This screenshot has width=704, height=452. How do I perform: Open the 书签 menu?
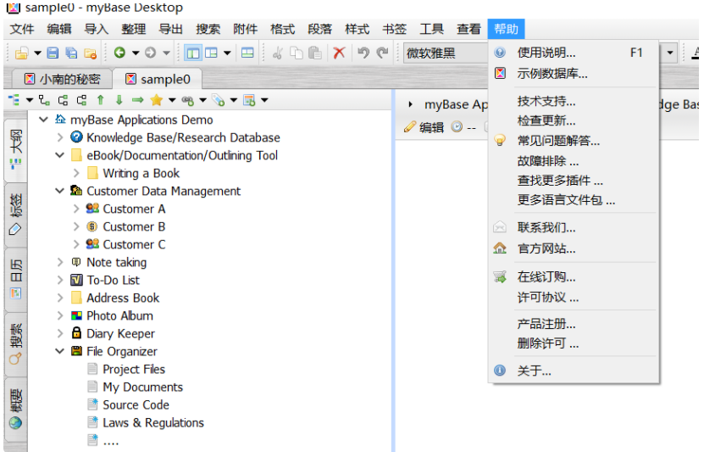click(x=394, y=29)
